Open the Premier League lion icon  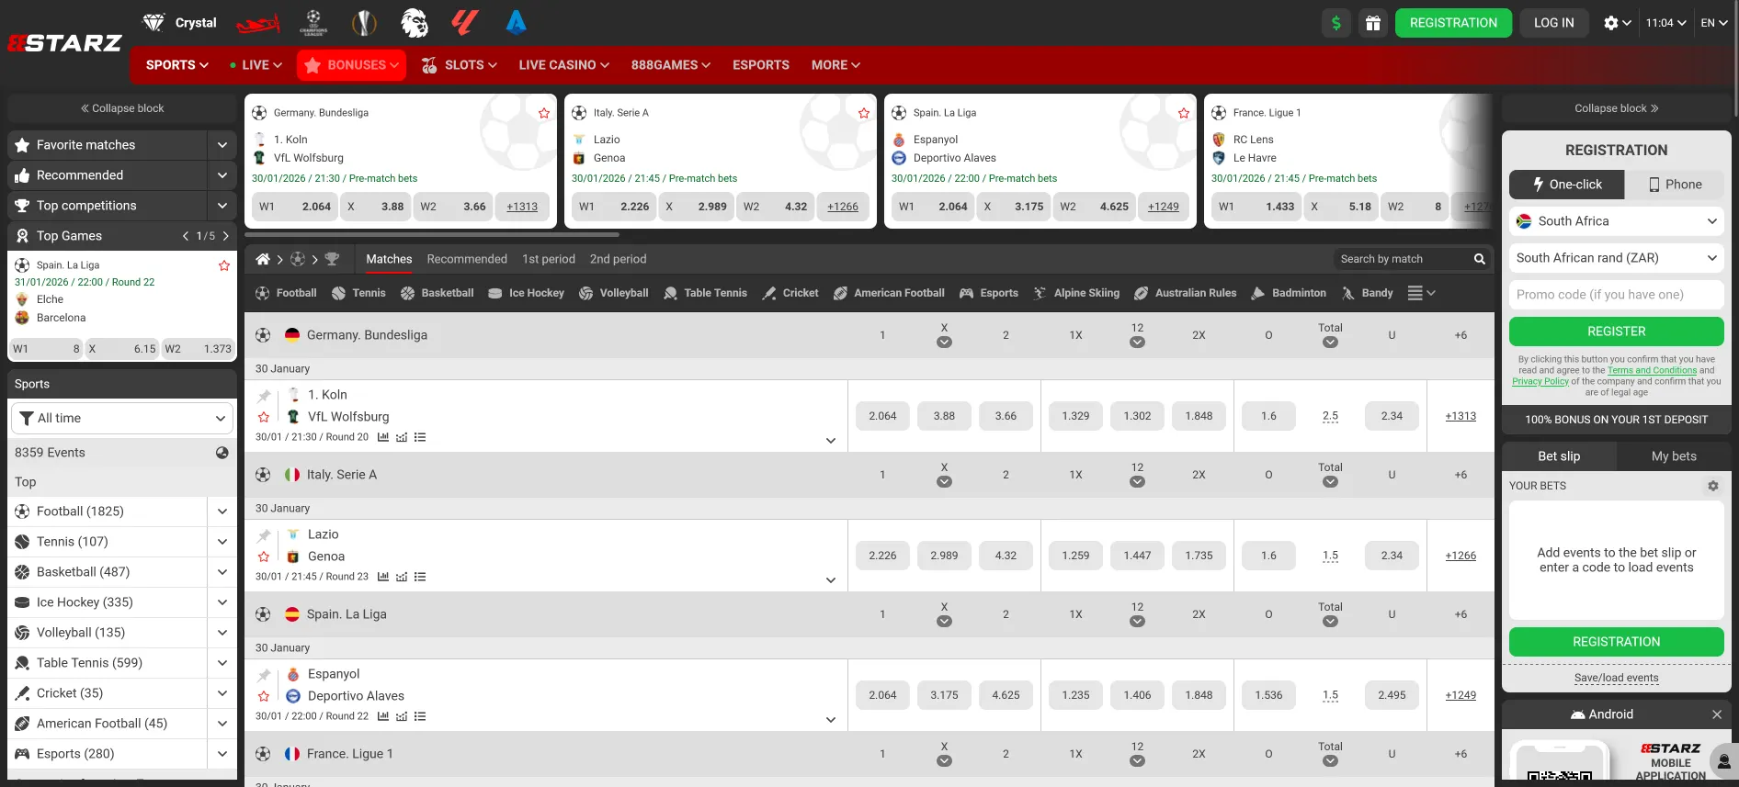click(x=415, y=23)
